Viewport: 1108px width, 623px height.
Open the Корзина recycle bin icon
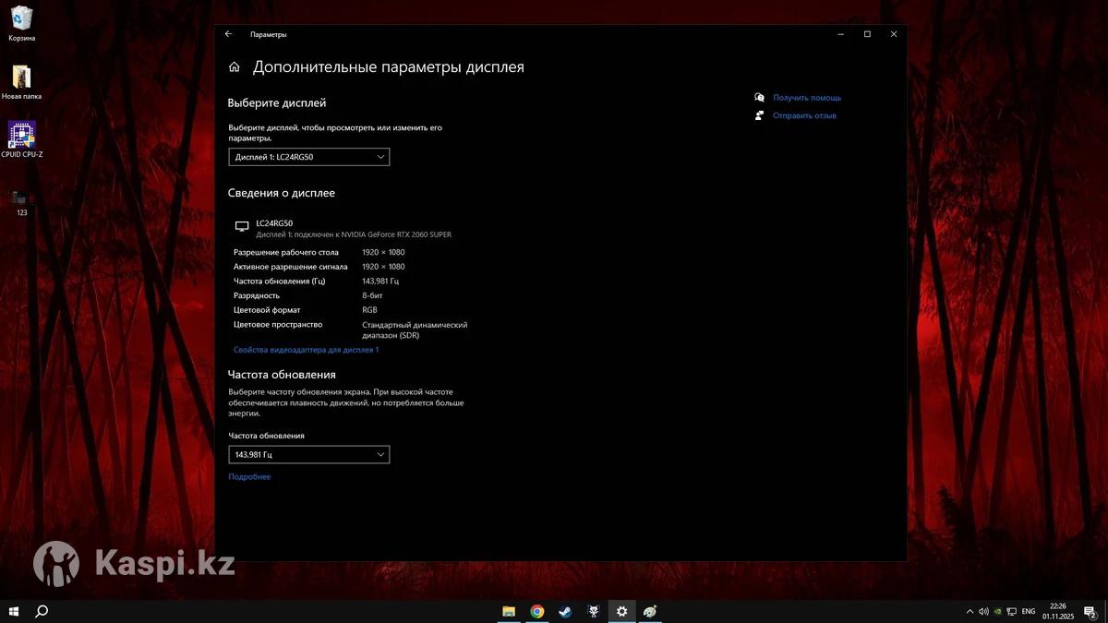point(22,18)
